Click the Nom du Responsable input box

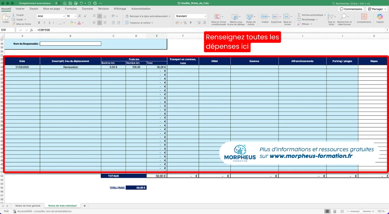70,44
